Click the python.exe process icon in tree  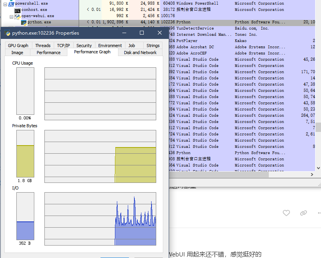pyautogui.click(x=24, y=23)
